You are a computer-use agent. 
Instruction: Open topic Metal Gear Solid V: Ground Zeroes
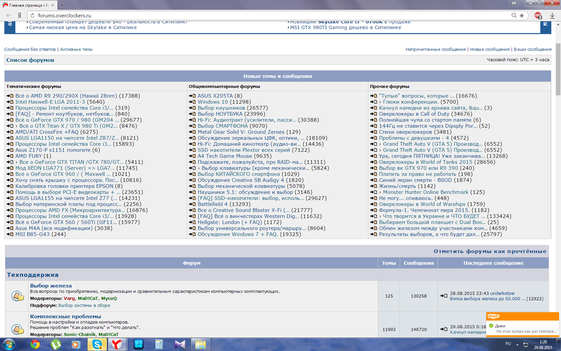click(x=241, y=132)
